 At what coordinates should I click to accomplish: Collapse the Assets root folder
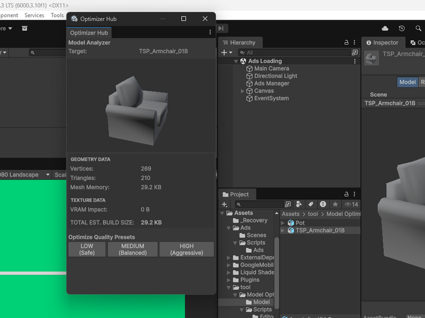pos(222,214)
